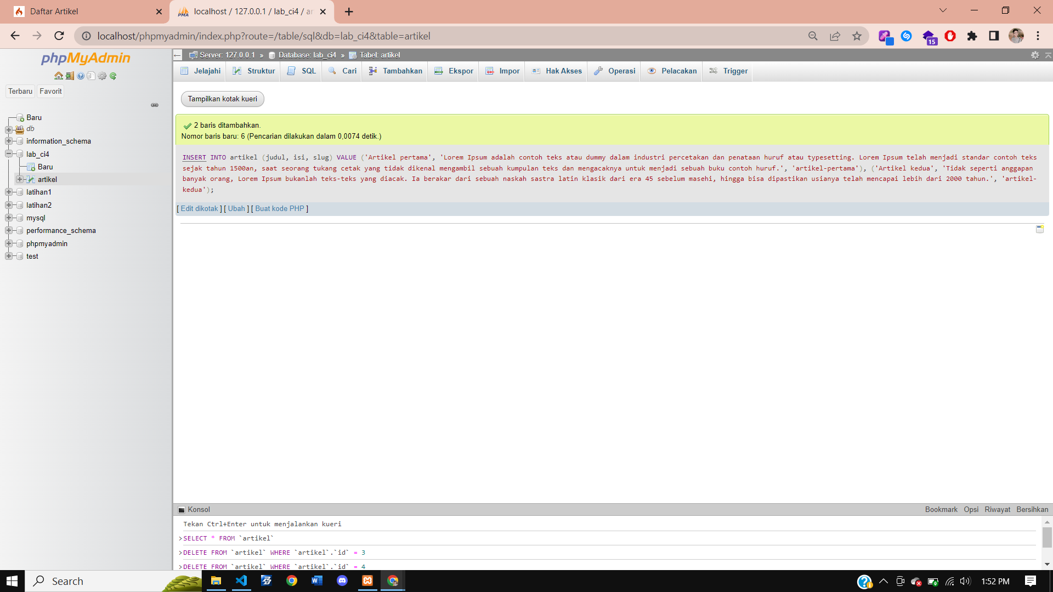The width and height of the screenshot is (1053, 592).
Task: Open phpMyAdmin documentation help icon
Action: pyautogui.click(x=81, y=76)
